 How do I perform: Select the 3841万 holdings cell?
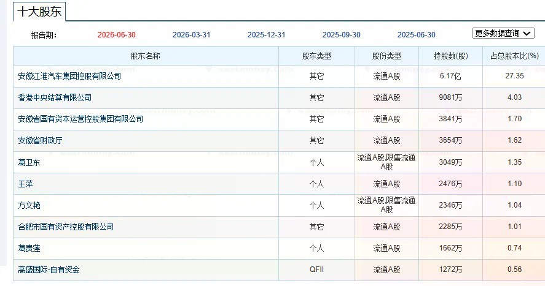pos(450,119)
